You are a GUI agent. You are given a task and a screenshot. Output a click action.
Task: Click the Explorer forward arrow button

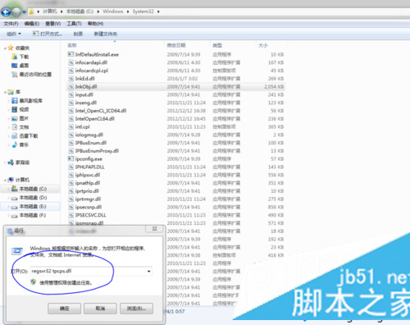[x=17, y=11]
